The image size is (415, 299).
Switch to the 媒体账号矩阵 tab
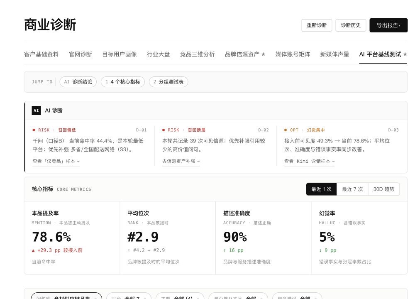(x=293, y=54)
